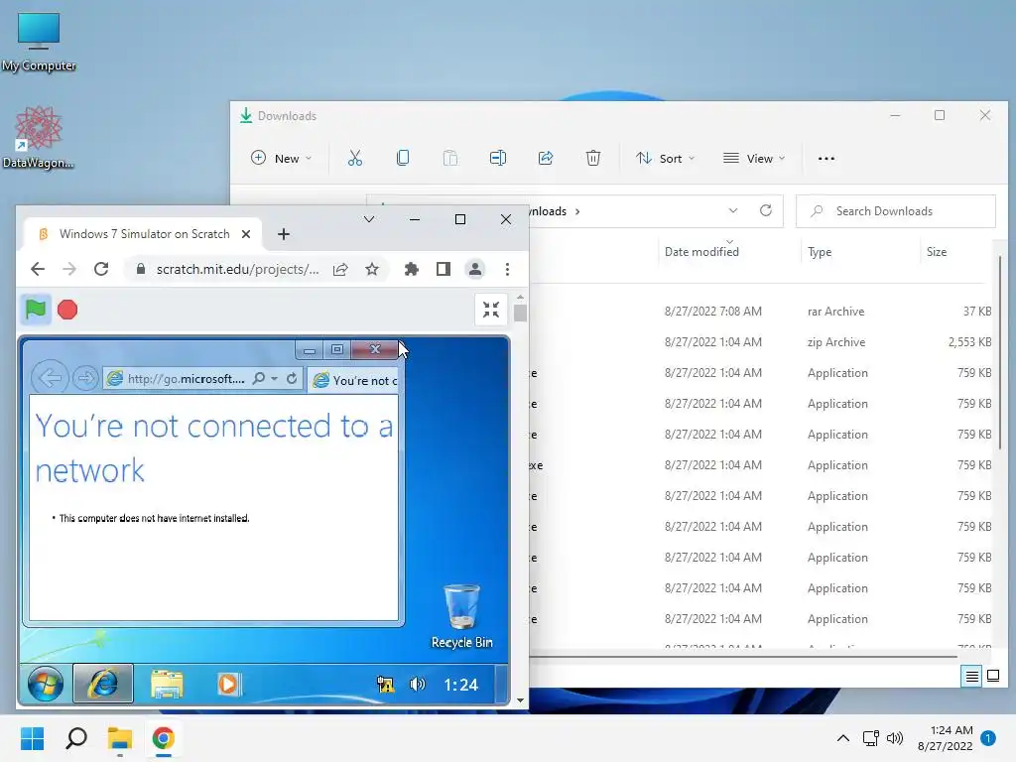This screenshot has width=1016, height=762.
Task: Open Chrome tab search chevron
Action: 369,219
